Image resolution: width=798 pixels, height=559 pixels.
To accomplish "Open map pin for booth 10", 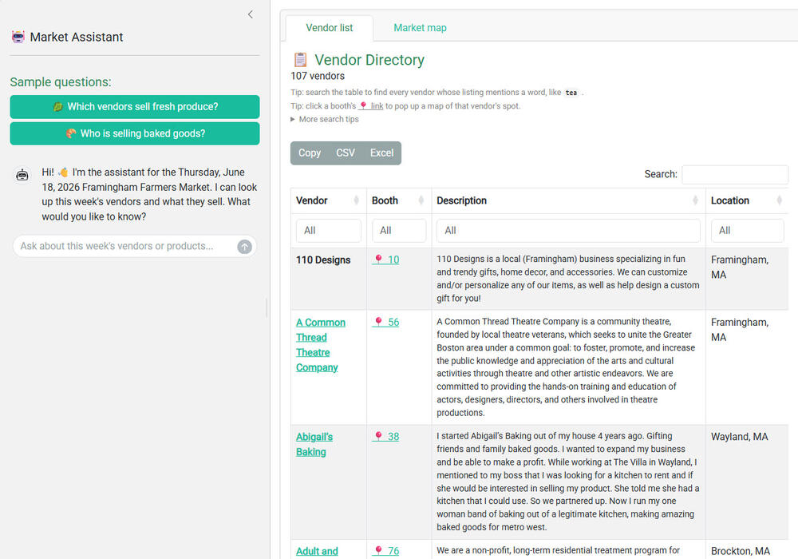I will pyautogui.click(x=385, y=260).
